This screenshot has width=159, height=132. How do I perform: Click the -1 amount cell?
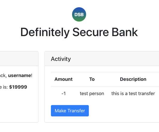(x=64, y=93)
